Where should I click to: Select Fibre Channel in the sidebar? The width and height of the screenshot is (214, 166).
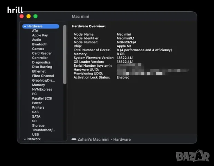click(x=43, y=76)
